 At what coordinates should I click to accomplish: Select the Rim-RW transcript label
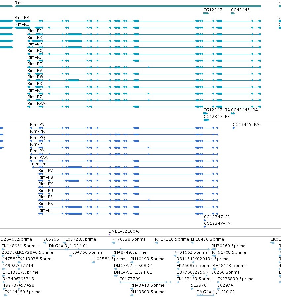point(35,77)
